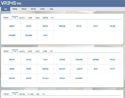125x98 pixels.
Task: Open the 99VR视界 site link
Action: point(79,78)
